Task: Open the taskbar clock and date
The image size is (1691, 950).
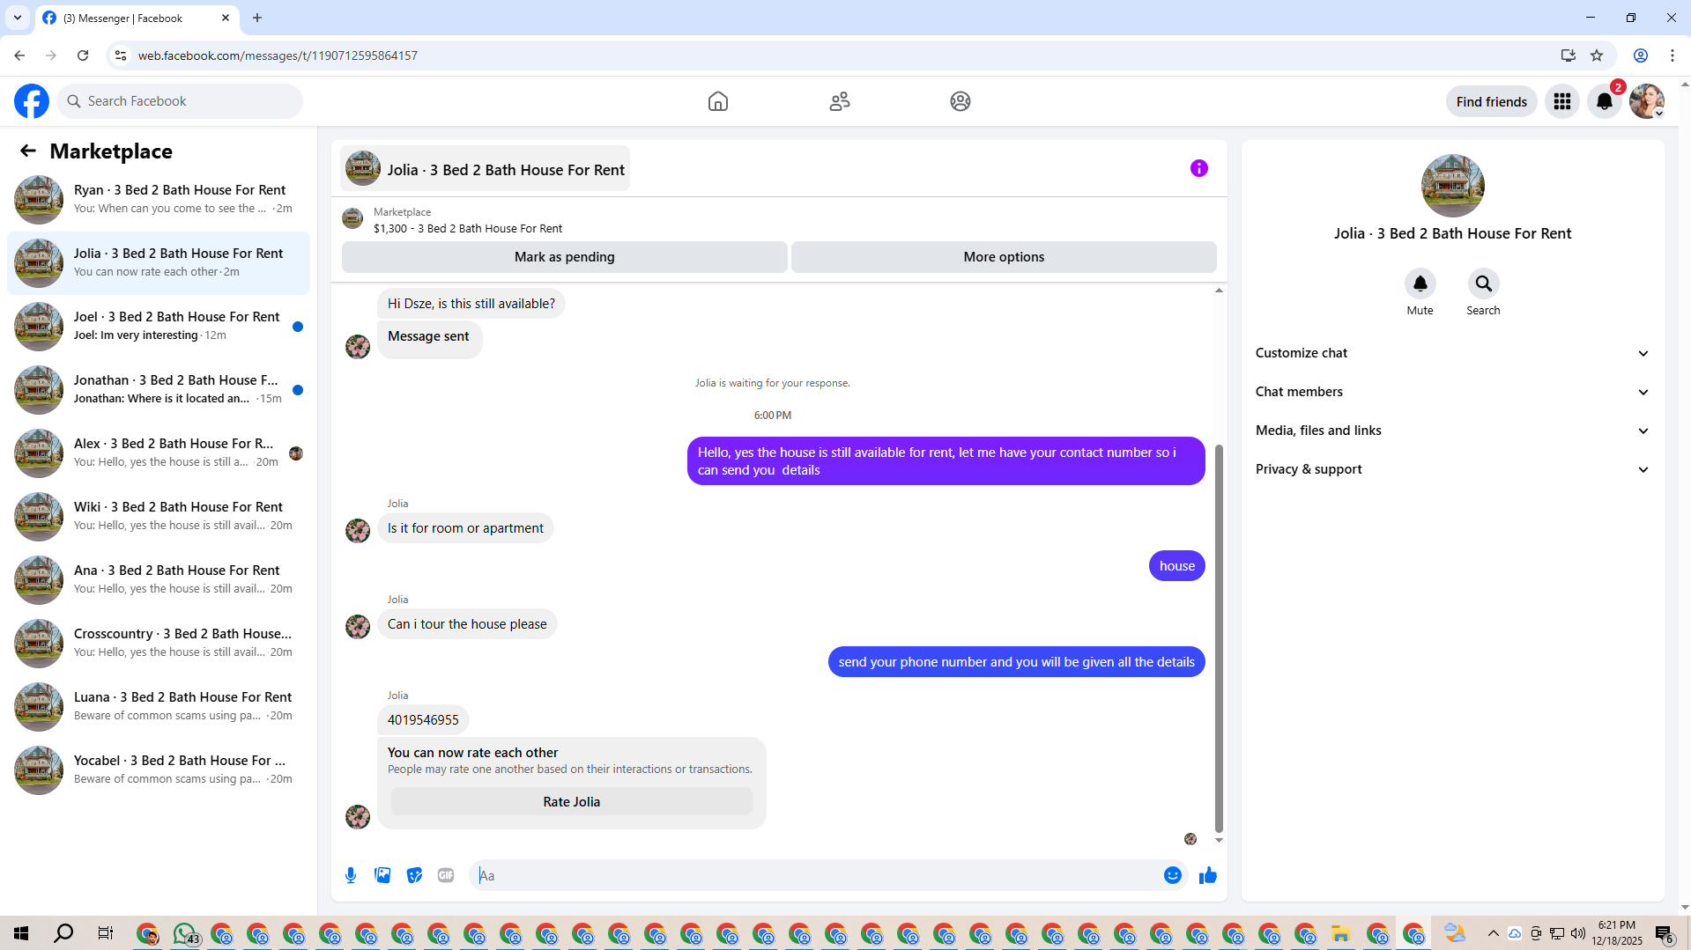Action: [1616, 933]
